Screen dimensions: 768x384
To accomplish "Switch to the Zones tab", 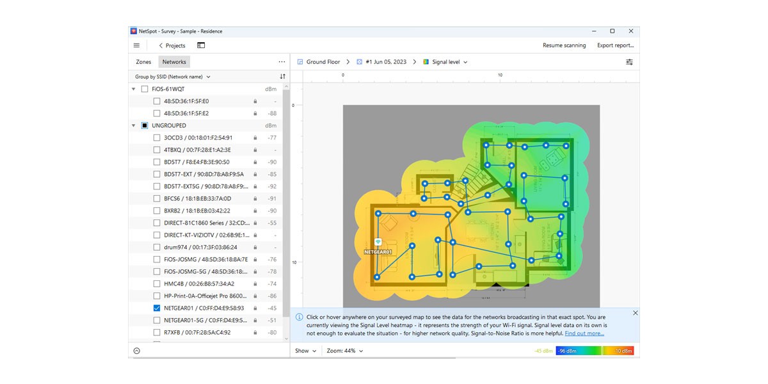I will tap(143, 62).
